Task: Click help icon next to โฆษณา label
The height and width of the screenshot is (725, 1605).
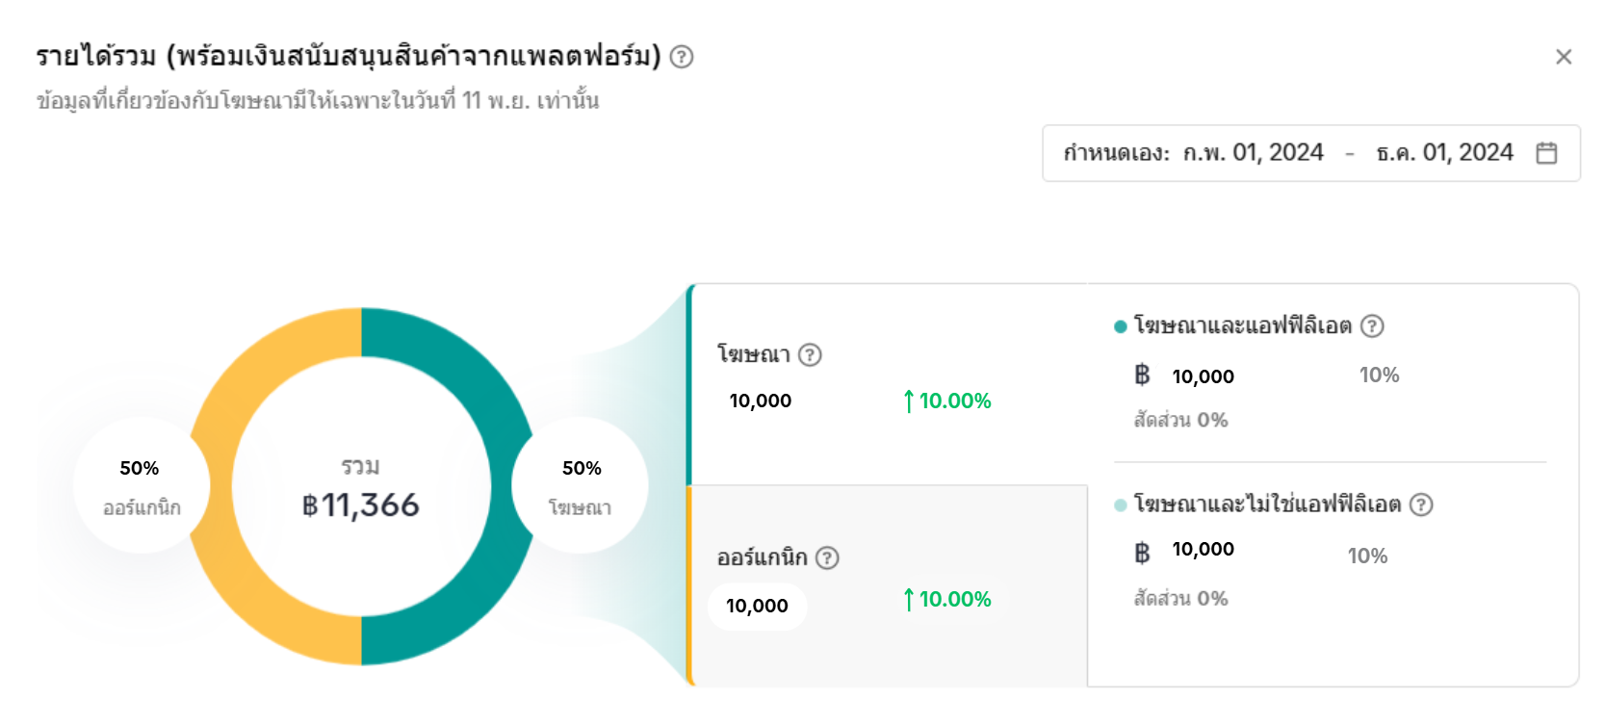Action: tap(811, 355)
